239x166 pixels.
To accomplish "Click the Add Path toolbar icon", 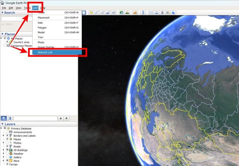I will click(x=102, y=13).
